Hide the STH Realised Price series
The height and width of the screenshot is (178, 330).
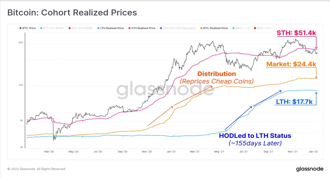click(x=142, y=28)
